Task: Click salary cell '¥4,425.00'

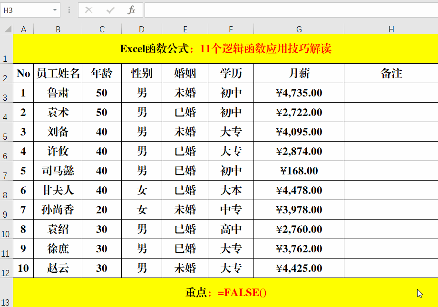Action: [299, 268]
